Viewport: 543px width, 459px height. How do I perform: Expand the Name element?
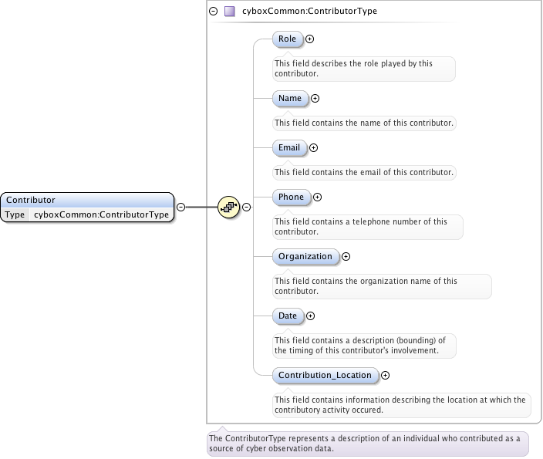315,98
